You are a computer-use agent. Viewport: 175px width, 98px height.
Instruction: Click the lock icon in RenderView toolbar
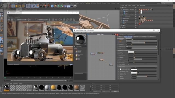click(x=49, y=20)
